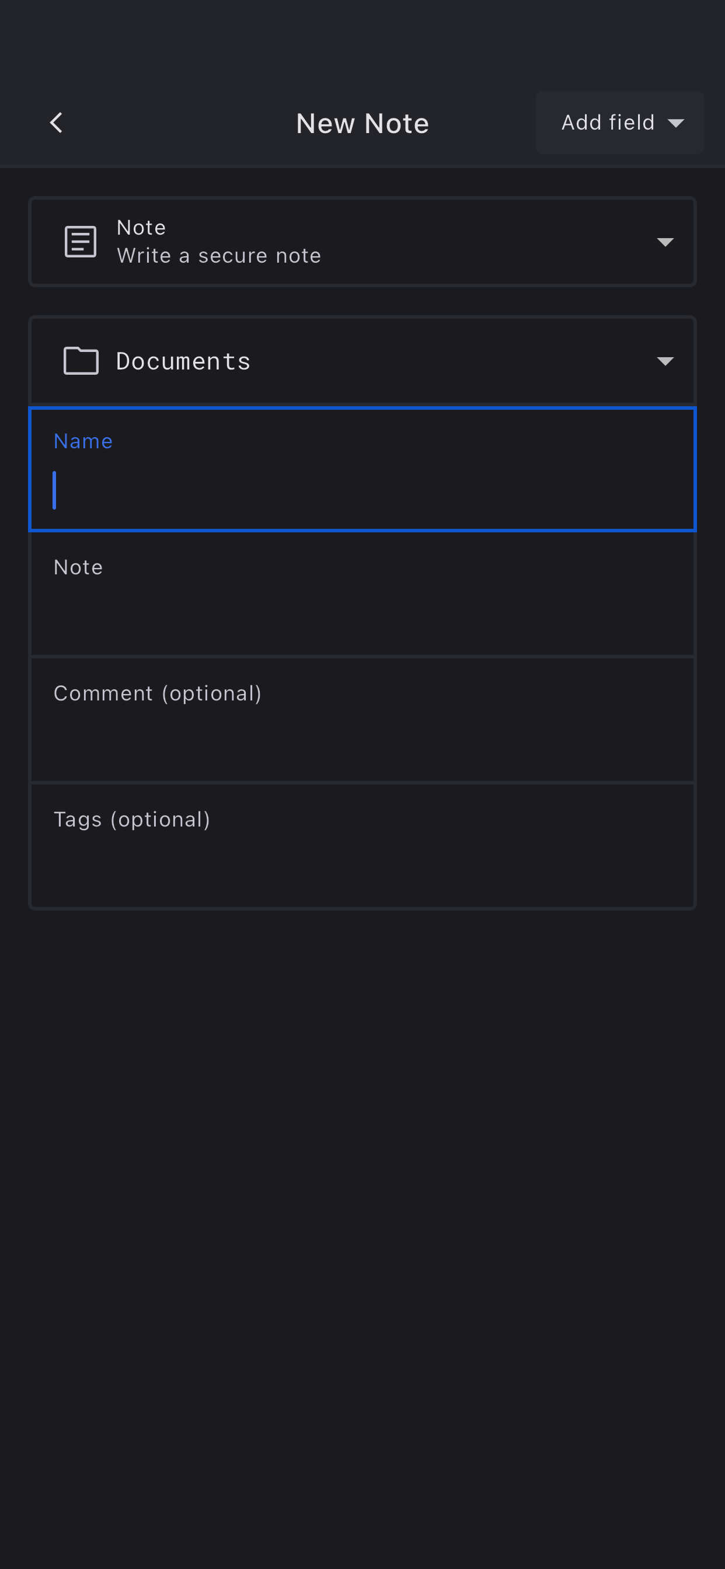Go back using the left chevron
The image size is (725, 1569).
[56, 123]
